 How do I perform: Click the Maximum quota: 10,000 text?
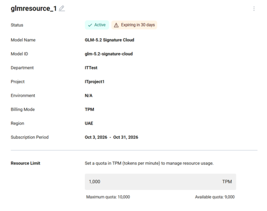(108, 197)
